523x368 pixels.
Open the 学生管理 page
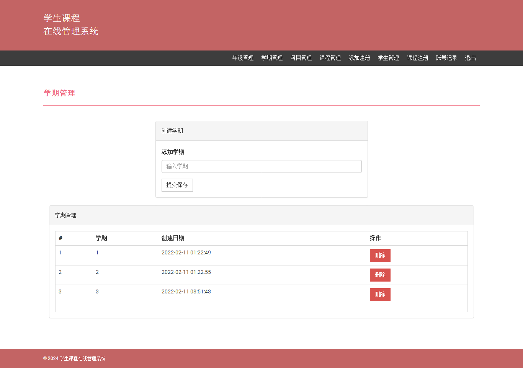[x=388, y=58]
